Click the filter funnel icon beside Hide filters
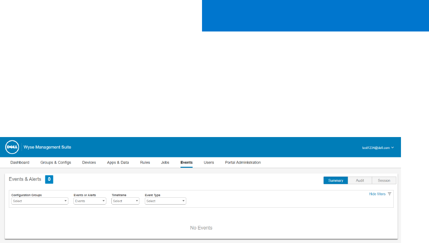Screen dimensions: 429x243 pos(389,194)
